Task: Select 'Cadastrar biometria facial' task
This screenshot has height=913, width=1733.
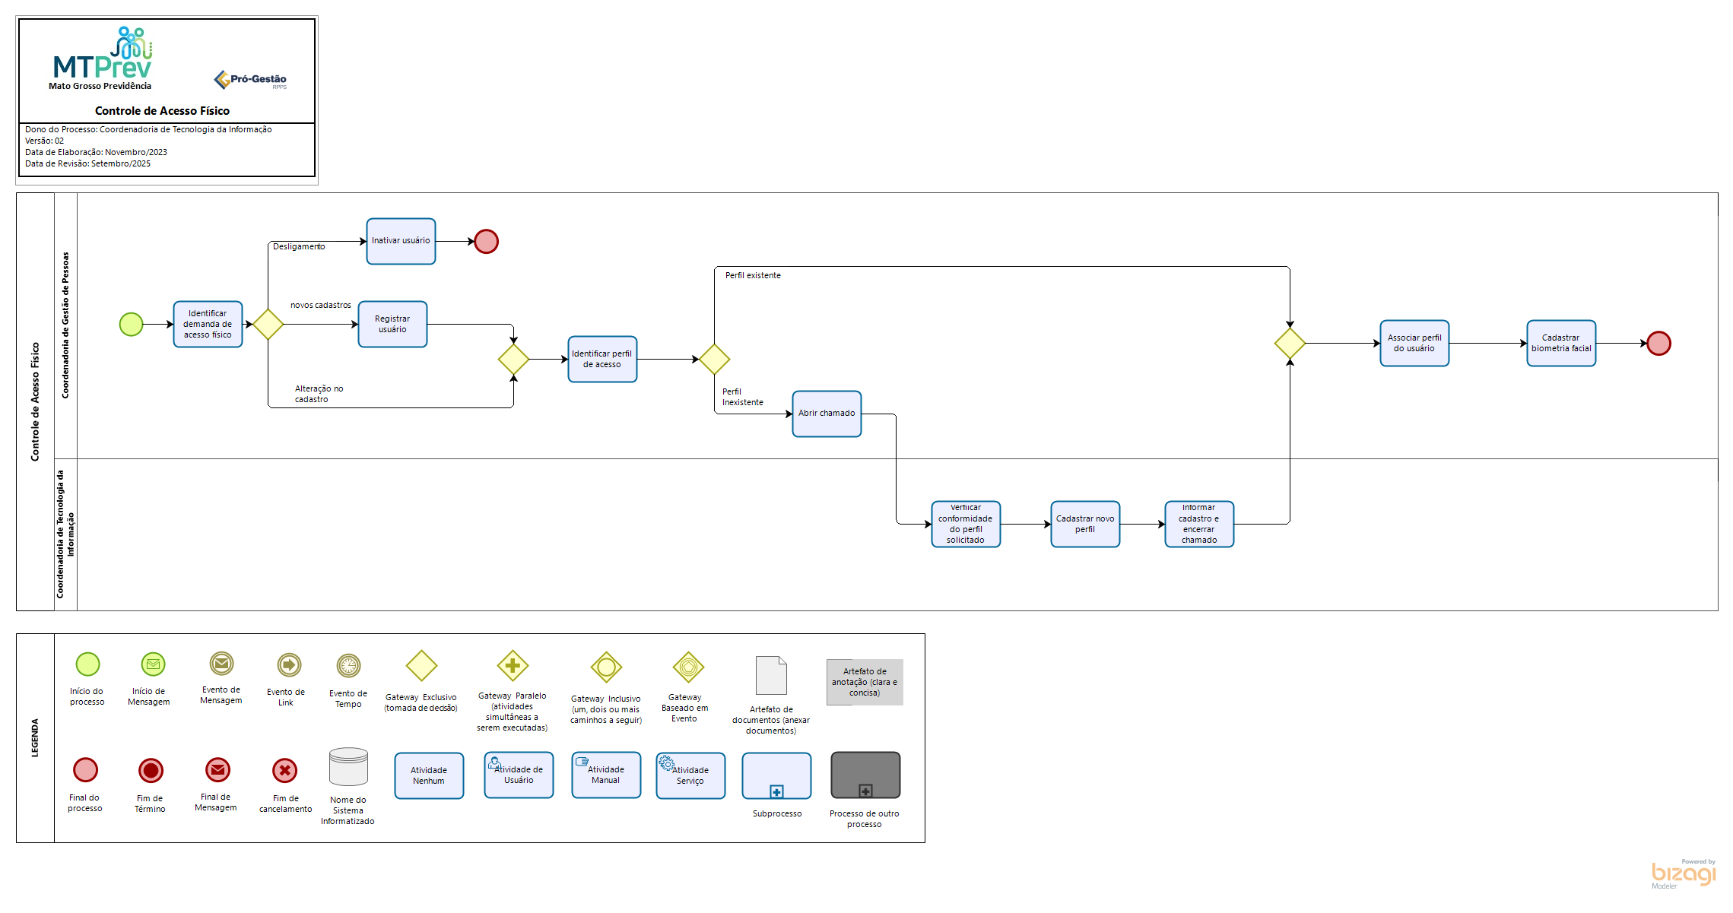Action: [1561, 343]
